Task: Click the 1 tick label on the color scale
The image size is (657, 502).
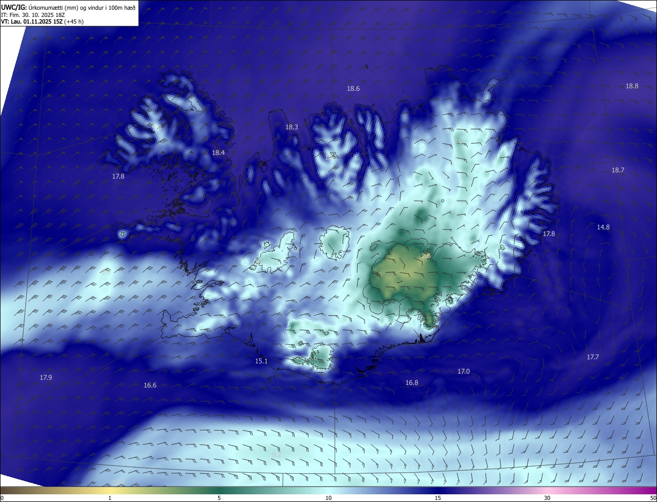Action: [110, 498]
